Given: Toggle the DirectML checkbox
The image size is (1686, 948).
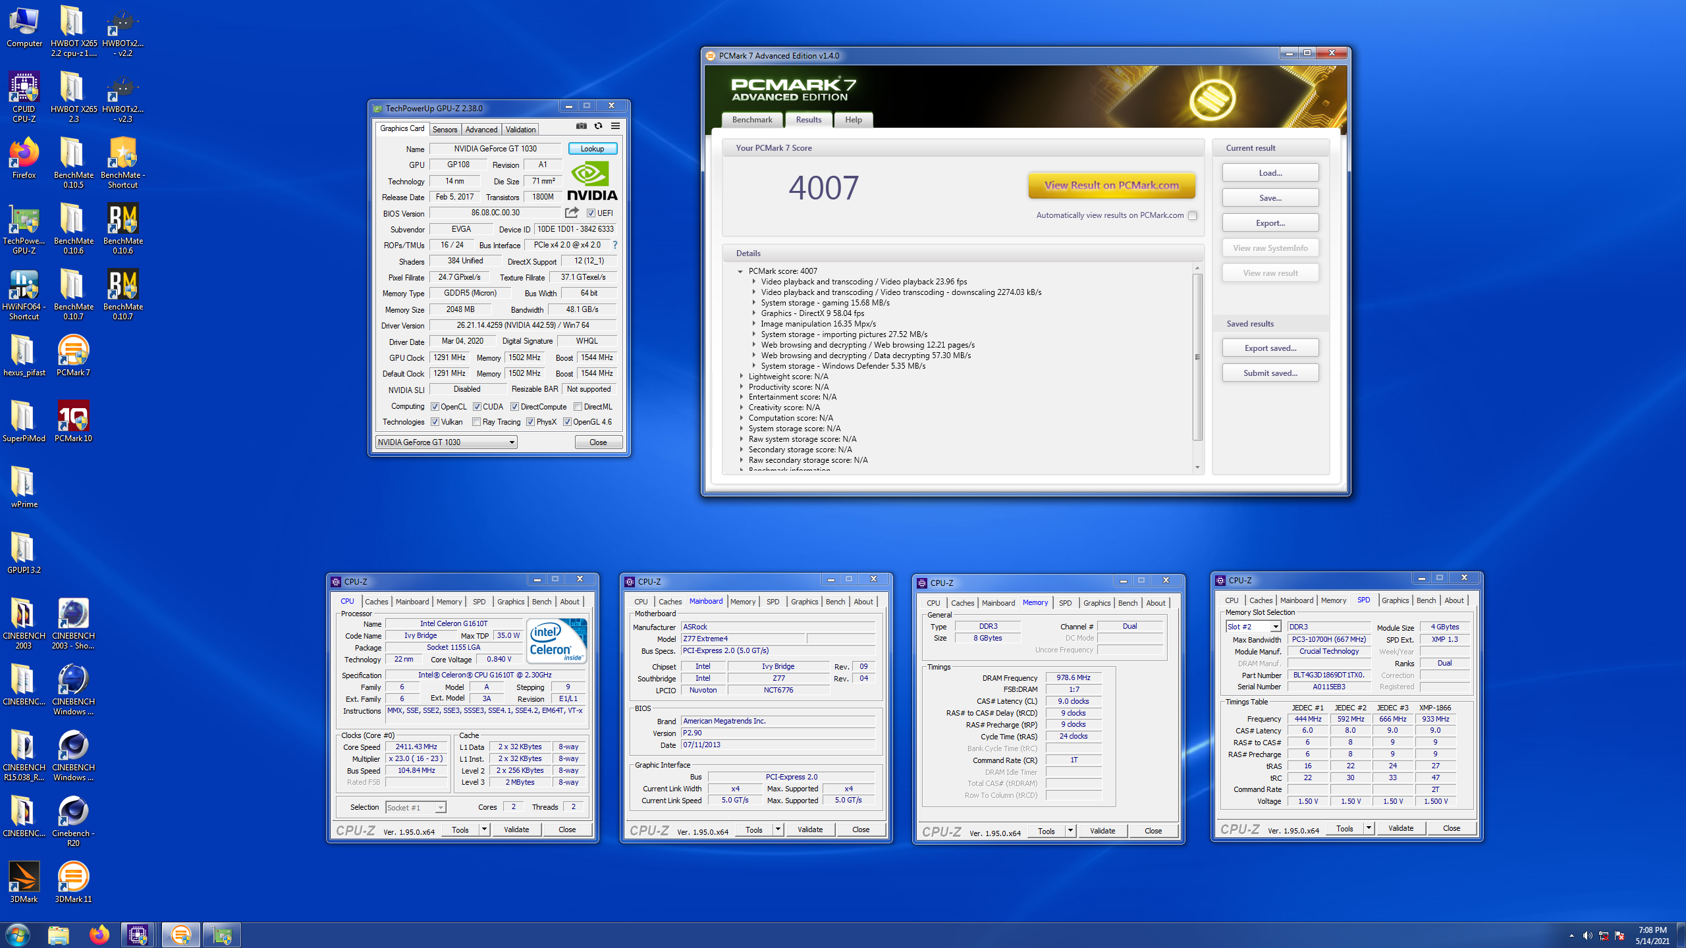Looking at the screenshot, I should tap(578, 407).
